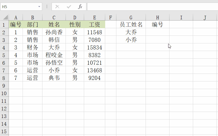Screen dimensions: 218x136
Task: Click the salary cell 11548
Action: (95, 32)
